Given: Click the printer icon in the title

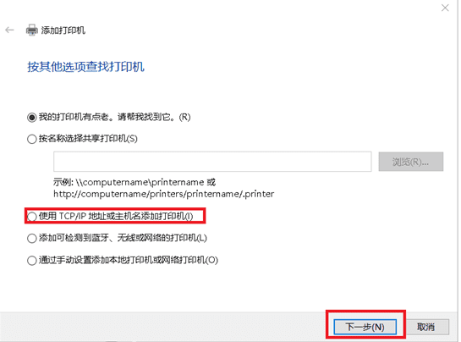Looking at the screenshot, I should pyautogui.click(x=32, y=30).
